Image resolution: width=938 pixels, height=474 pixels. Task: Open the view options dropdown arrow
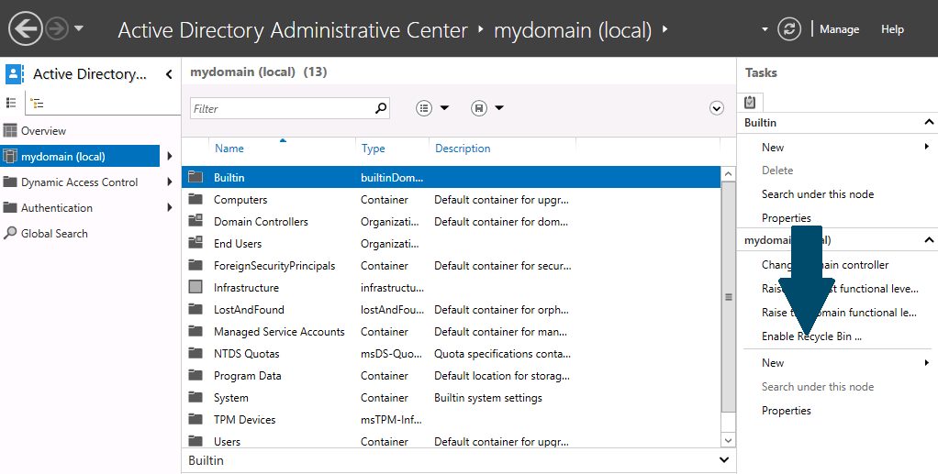[x=444, y=108]
